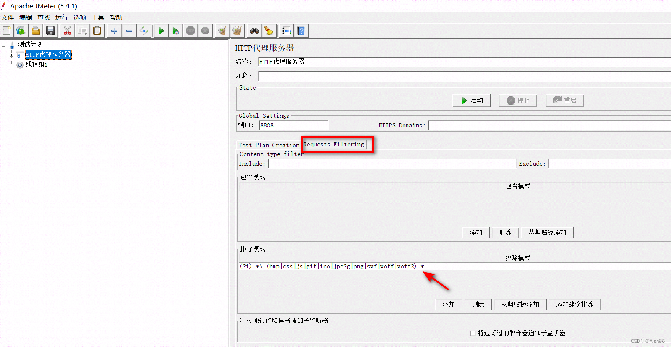
Task: Click Start no pauses icon
Action: 176,31
